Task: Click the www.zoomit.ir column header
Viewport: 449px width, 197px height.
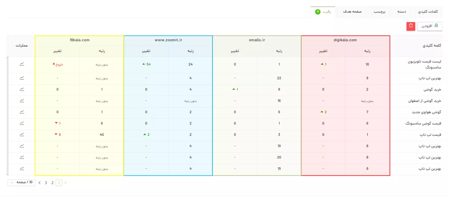Action: click(168, 40)
